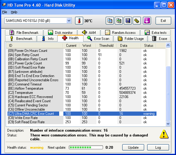176x155 pixels.
Task: Click the thermometer temperature icon
Action: tap(79, 21)
